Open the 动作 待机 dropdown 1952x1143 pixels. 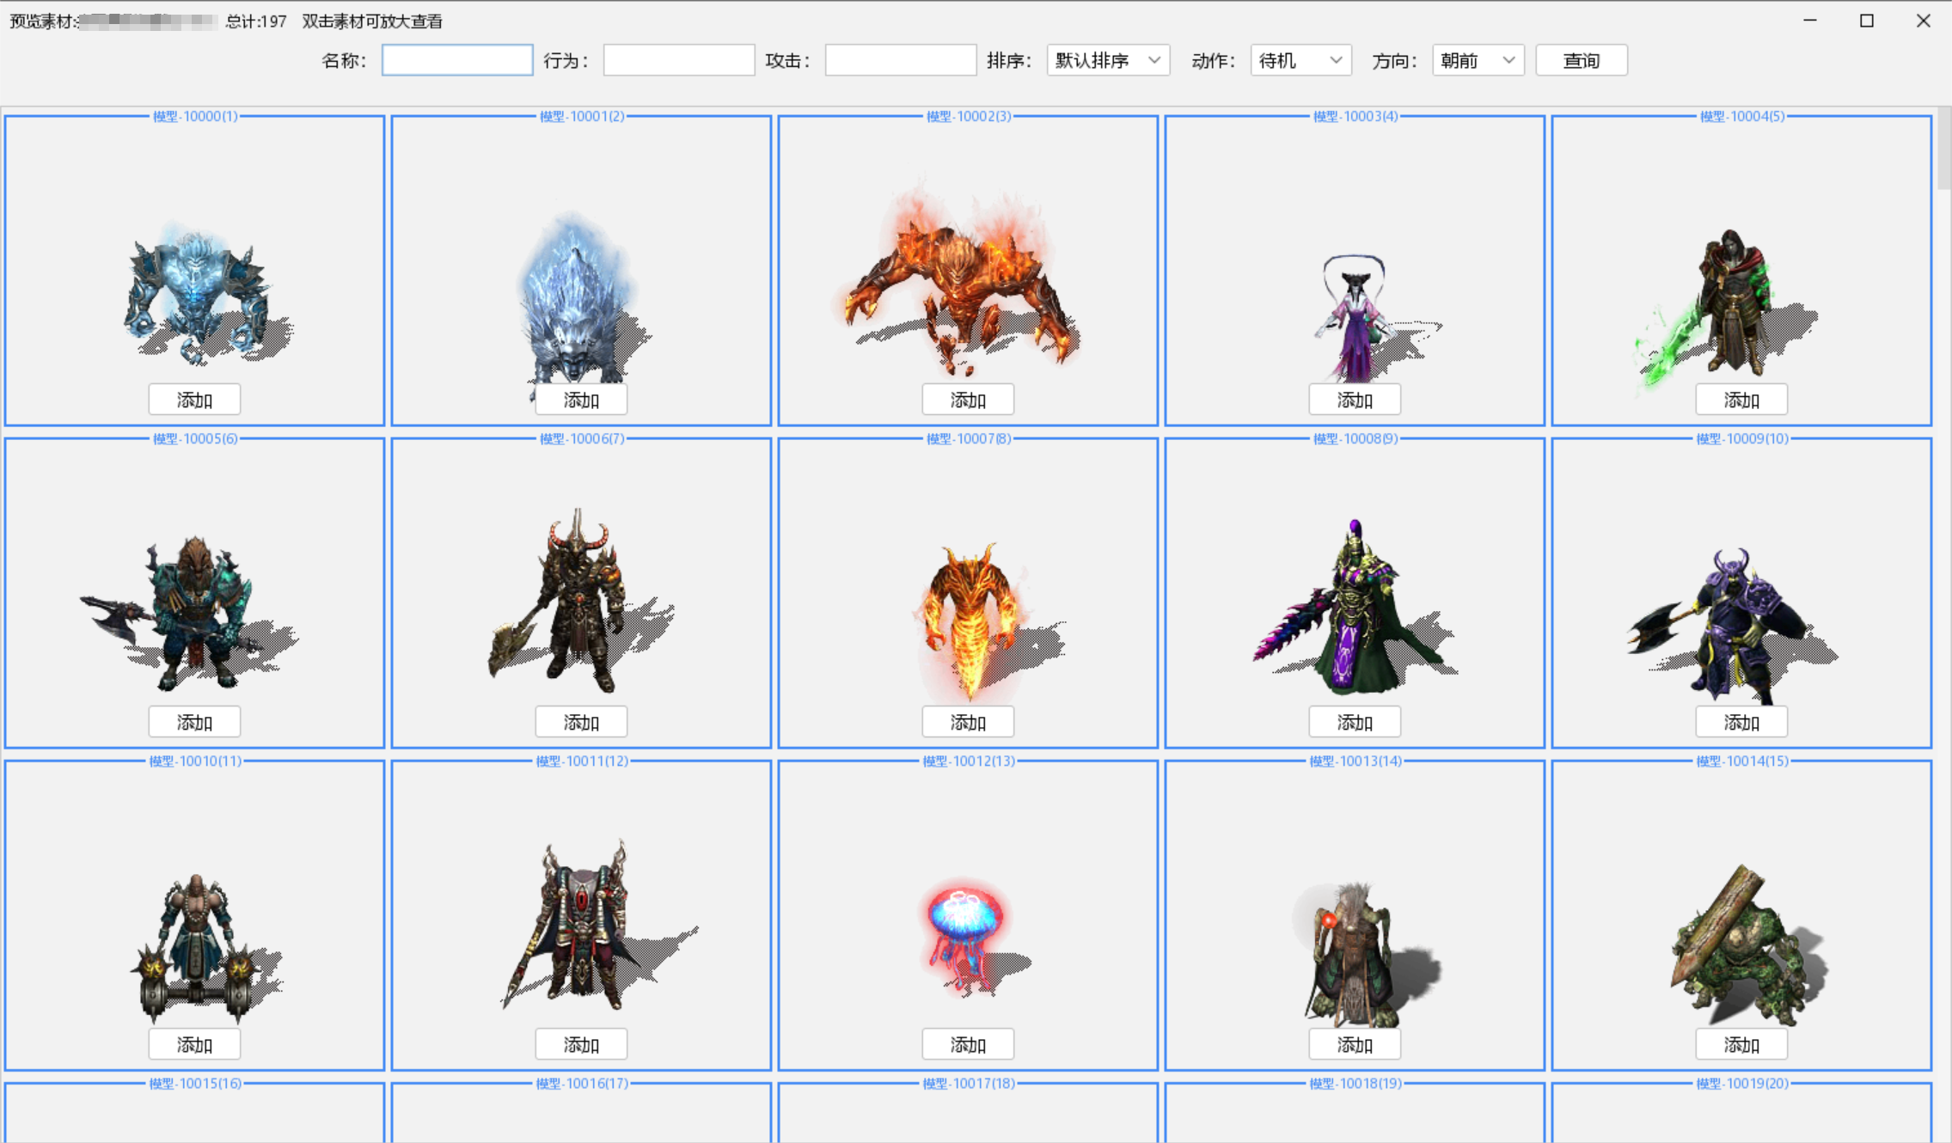(1300, 60)
